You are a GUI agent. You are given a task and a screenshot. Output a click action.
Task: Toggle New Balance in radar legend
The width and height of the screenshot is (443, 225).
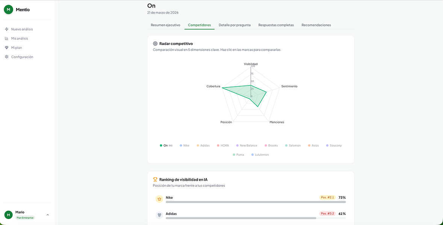246,145
